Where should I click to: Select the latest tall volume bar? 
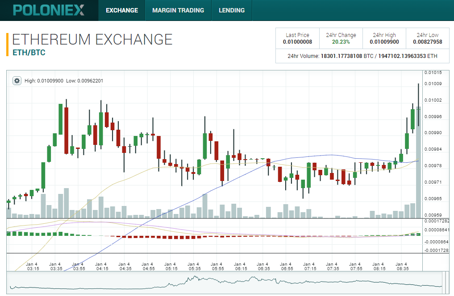coord(418,162)
